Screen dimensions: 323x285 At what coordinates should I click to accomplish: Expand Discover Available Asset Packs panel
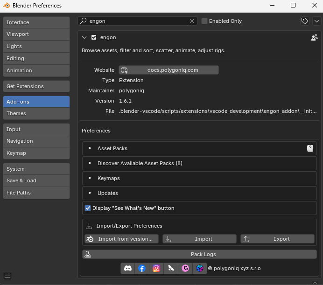coord(90,163)
